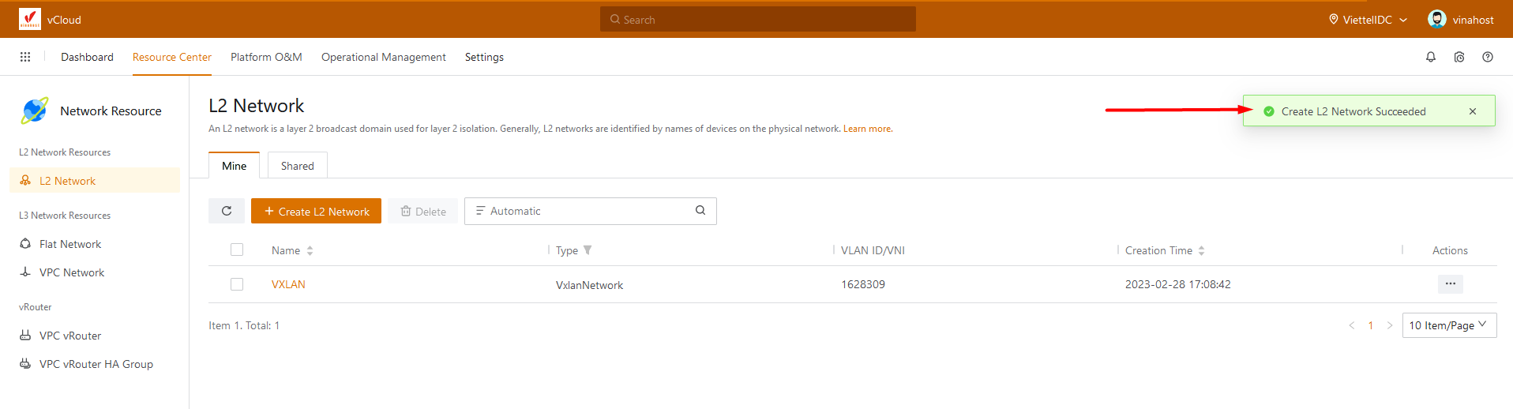Screen dimensions: 1513x409
Task: Click the VxlanNetwork type cell
Action: click(589, 285)
